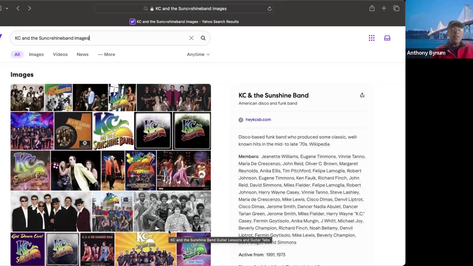Click the search magnifier icon

click(203, 38)
